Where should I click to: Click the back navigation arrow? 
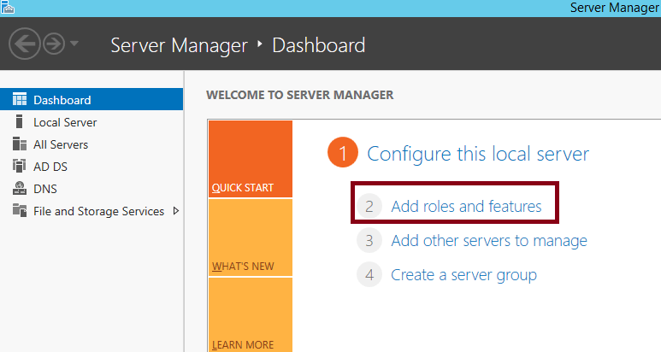point(26,44)
